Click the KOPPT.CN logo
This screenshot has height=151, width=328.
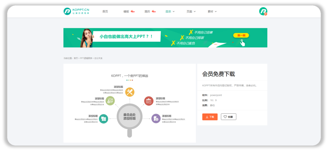click(x=76, y=11)
